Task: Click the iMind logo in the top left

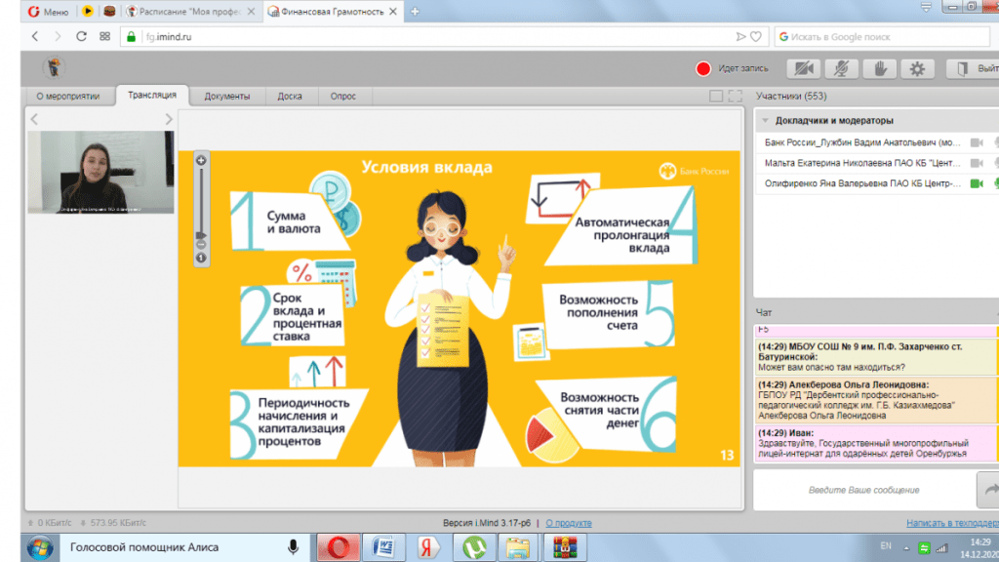Action: (x=54, y=67)
